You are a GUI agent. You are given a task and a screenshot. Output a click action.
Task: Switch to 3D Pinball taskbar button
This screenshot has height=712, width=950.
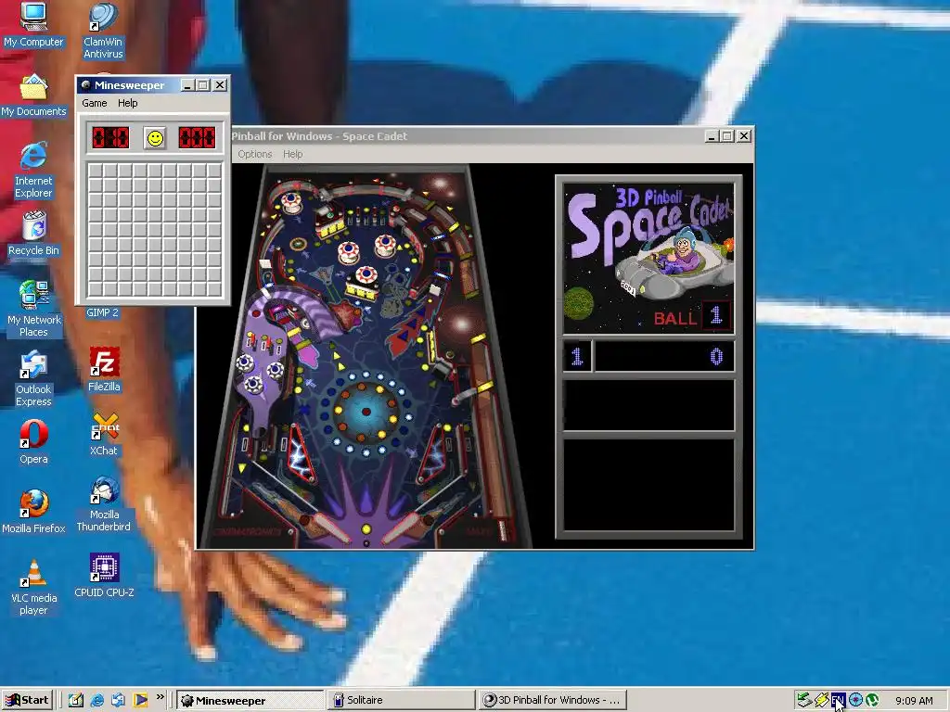(552, 701)
